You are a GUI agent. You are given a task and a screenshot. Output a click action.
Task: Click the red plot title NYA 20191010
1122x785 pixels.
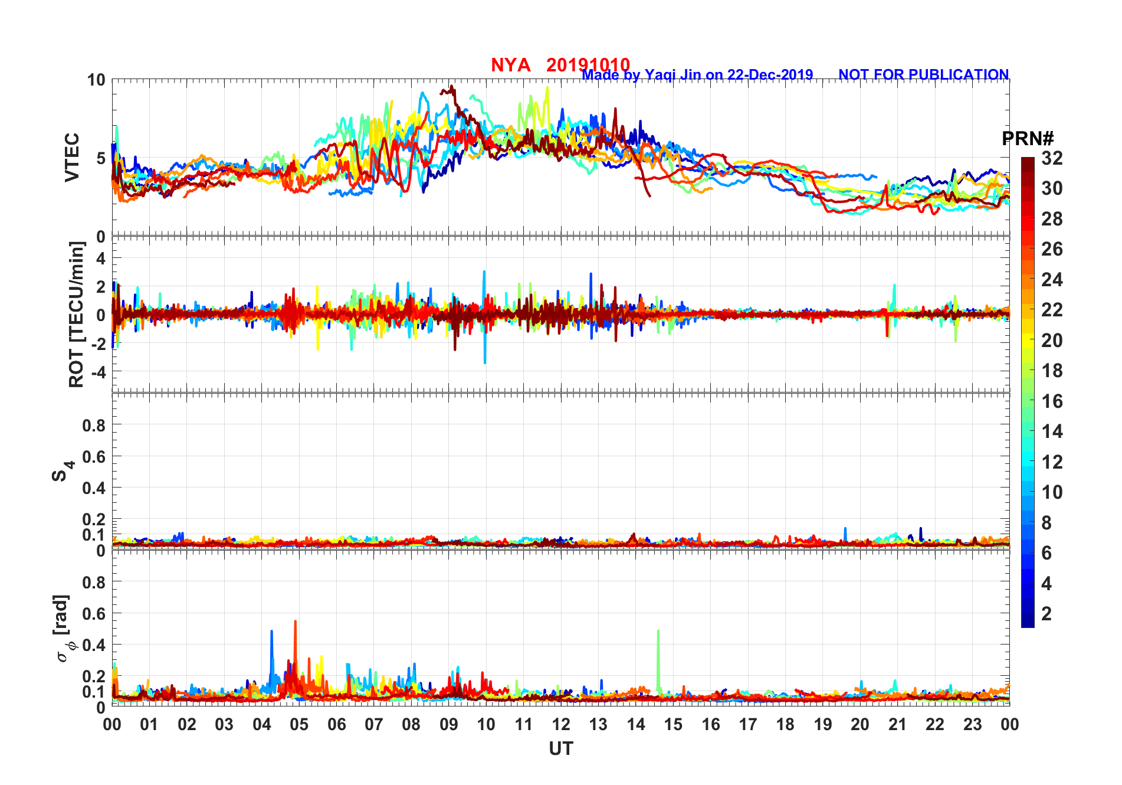pyautogui.click(x=560, y=65)
